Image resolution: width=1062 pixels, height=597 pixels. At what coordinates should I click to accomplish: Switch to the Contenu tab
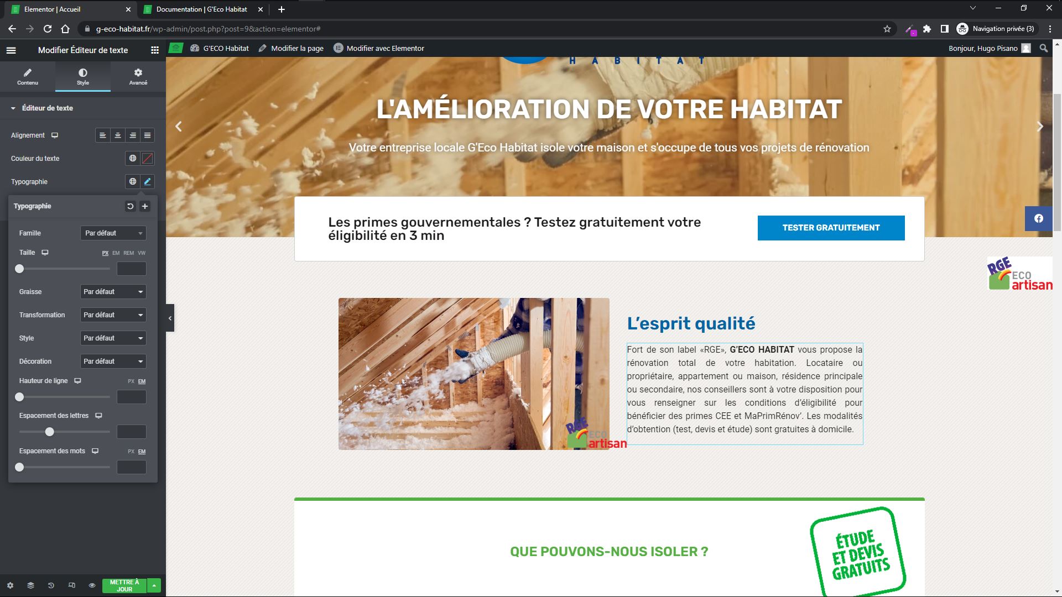28,76
